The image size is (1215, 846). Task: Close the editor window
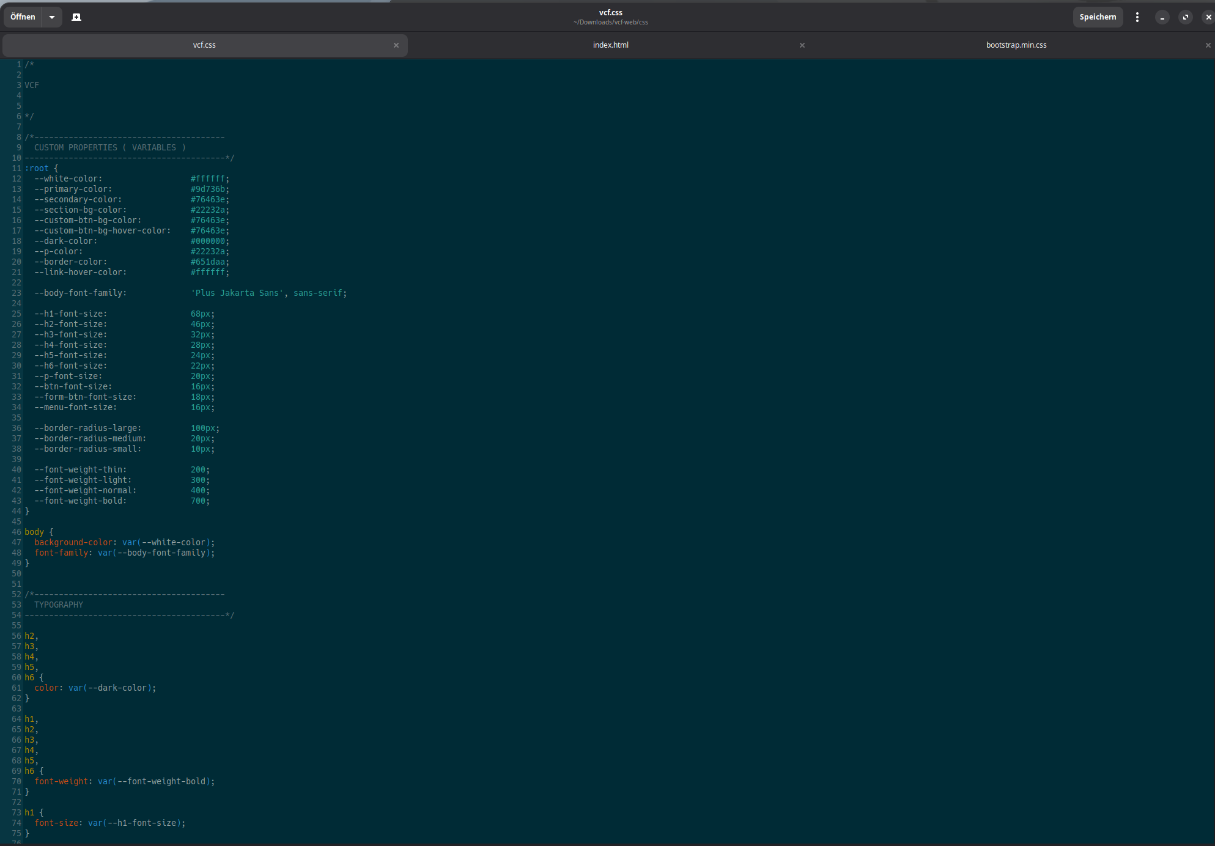click(1208, 17)
